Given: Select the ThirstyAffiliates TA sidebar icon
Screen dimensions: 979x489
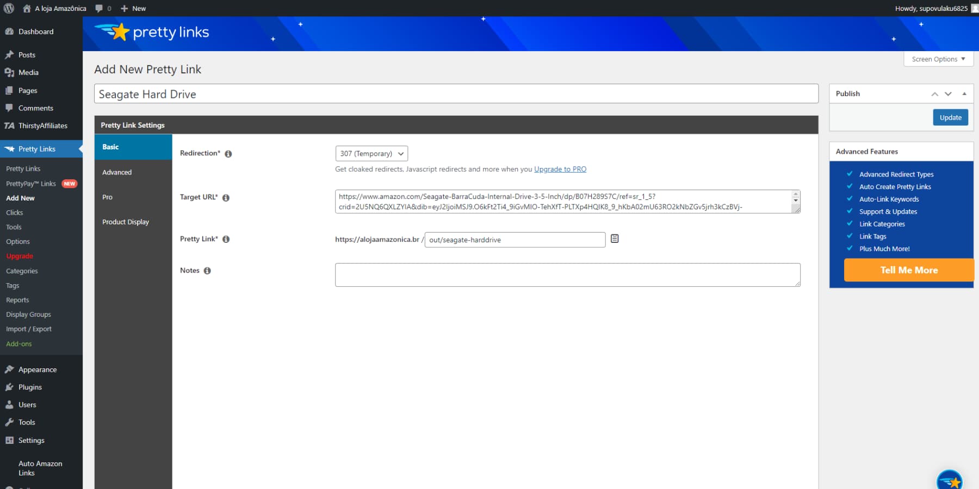Looking at the screenshot, I should 9,126.
